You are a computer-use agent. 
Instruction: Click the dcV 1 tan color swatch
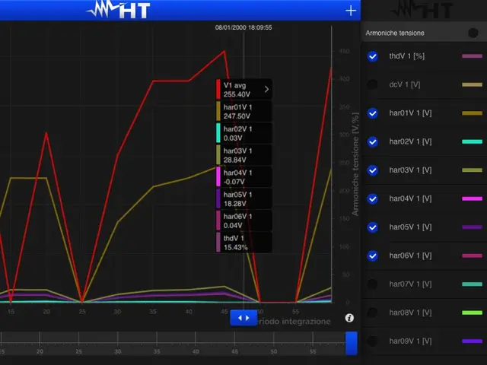point(472,84)
